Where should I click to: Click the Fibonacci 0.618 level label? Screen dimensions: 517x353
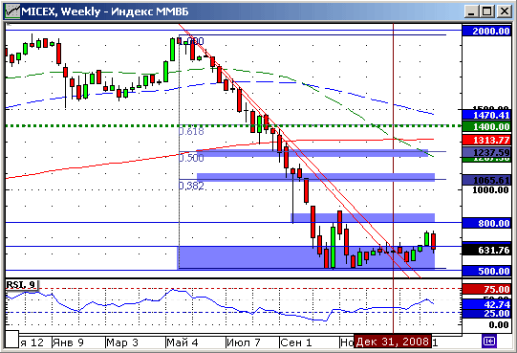coord(191,131)
